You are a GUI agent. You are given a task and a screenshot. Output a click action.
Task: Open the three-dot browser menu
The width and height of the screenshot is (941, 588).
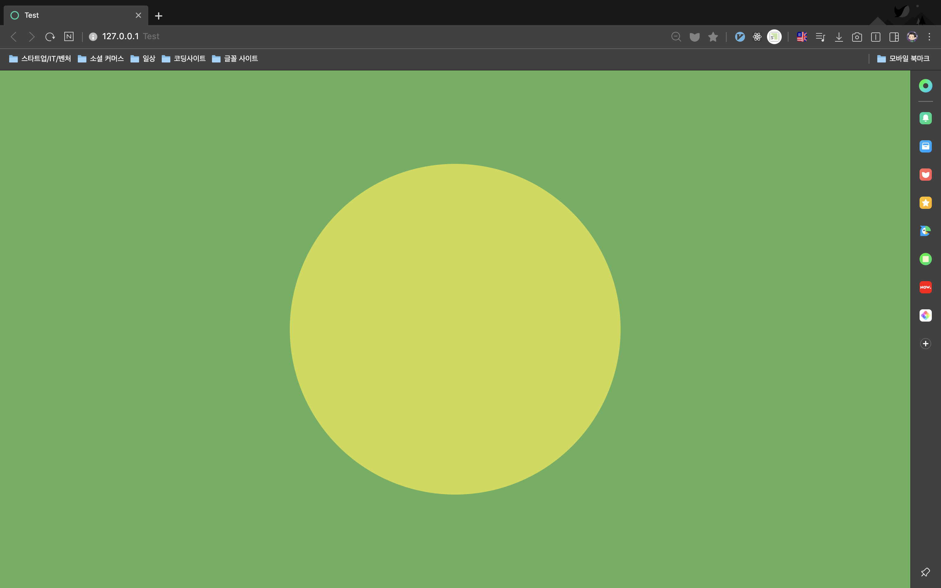[929, 37]
